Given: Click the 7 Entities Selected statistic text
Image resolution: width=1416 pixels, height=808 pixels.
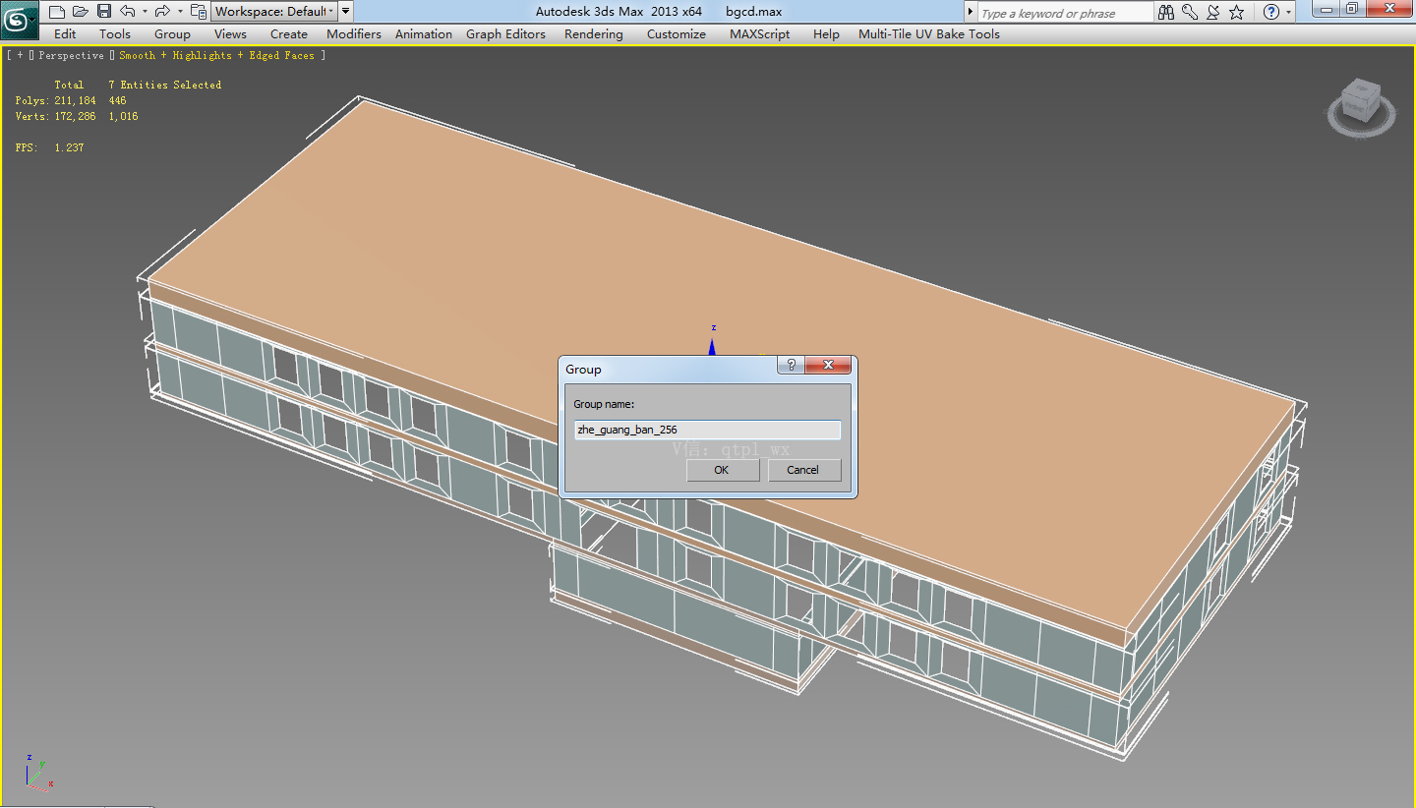Looking at the screenshot, I should [165, 86].
